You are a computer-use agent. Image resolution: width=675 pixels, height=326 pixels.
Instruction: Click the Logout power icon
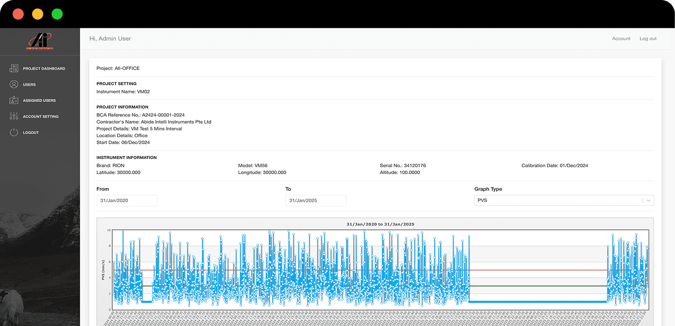point(14,132)
